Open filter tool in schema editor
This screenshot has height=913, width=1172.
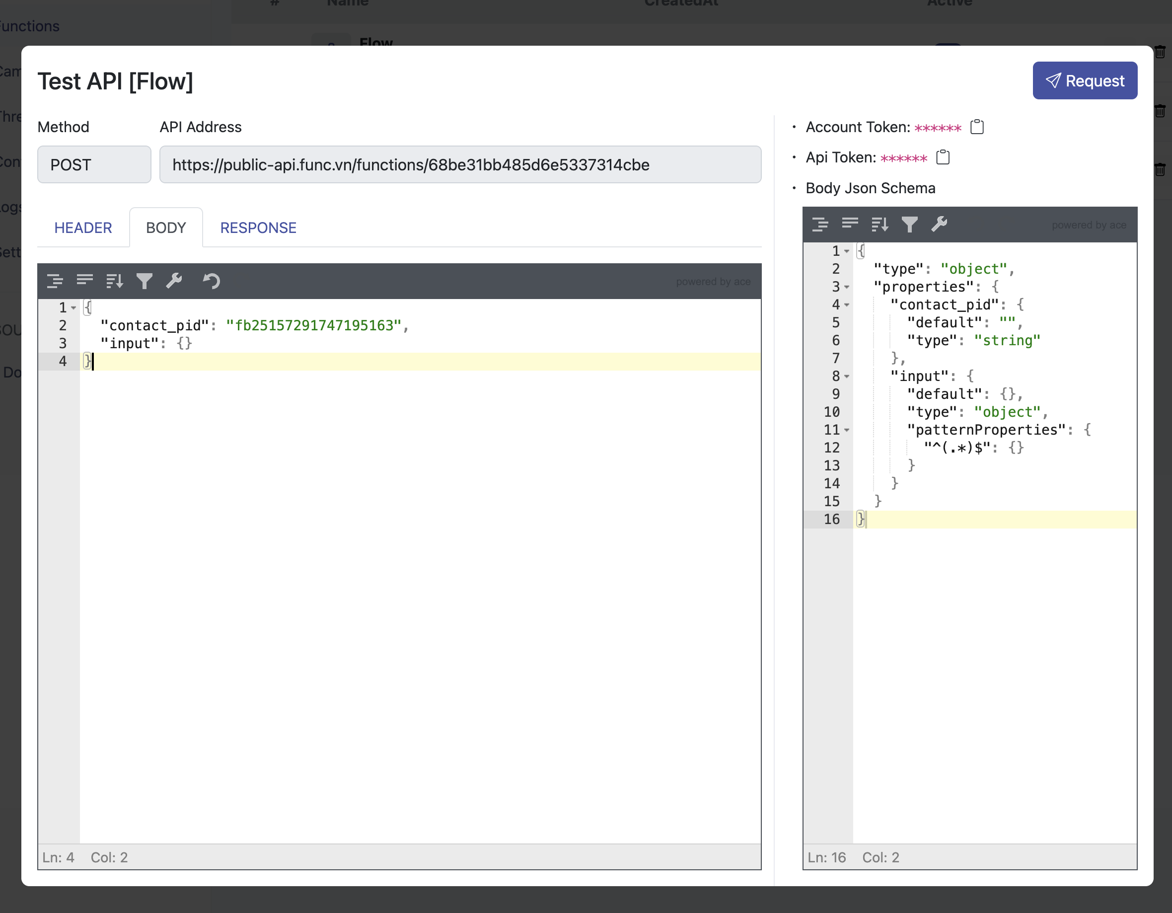[910, 224]
